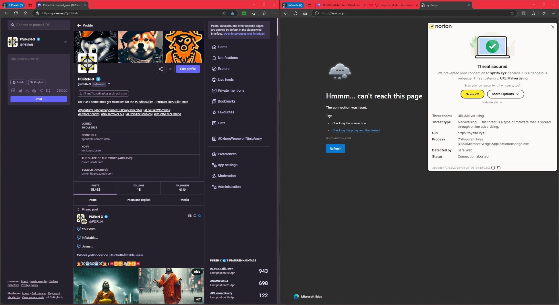Open Explore in Mastodon navigation

(x=220, y=69)
